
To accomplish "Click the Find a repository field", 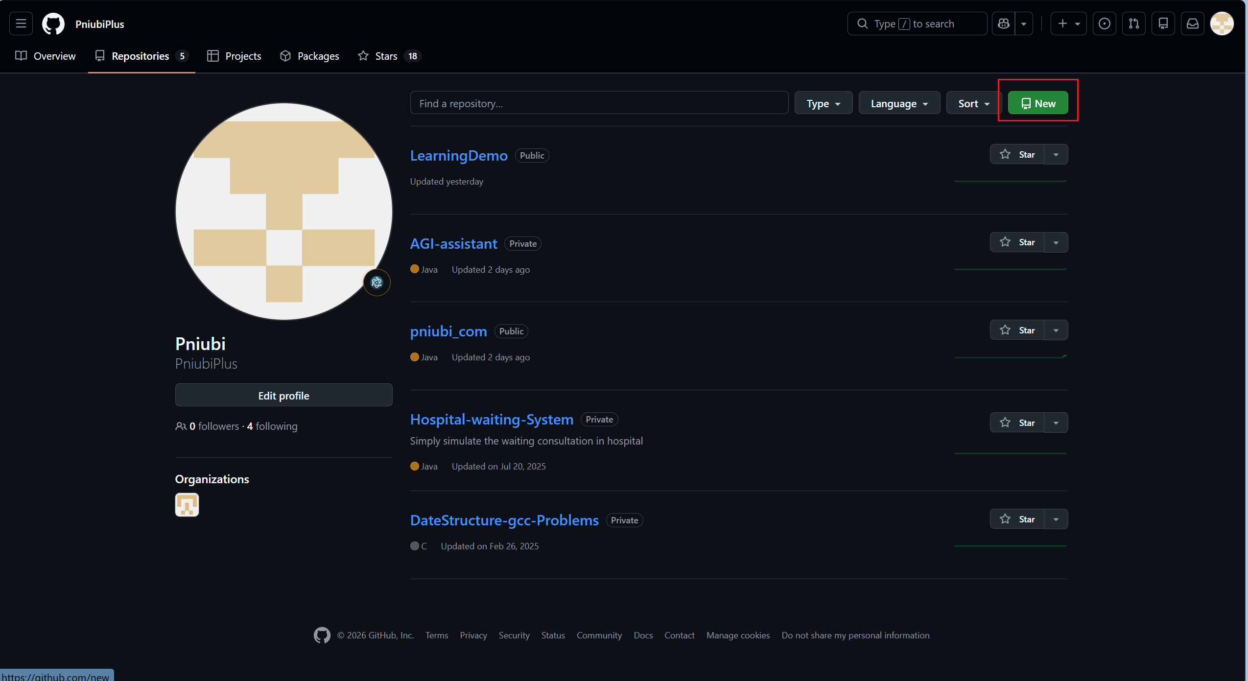I will pos(599,103).
